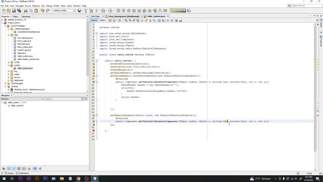Click the Undo arrow icon
Screen dimensions: 323x182
(42, 11)
